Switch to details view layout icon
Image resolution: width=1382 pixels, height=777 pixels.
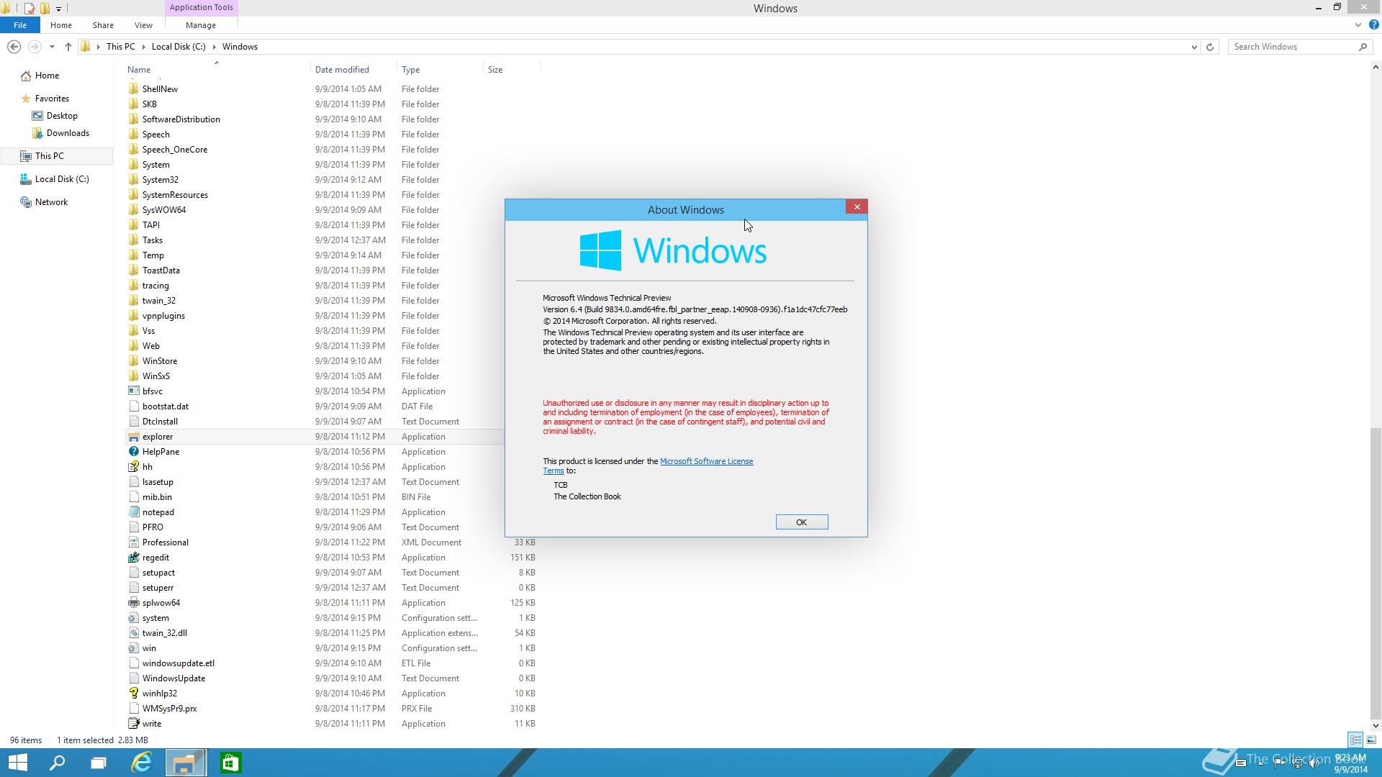[1355, 740]
